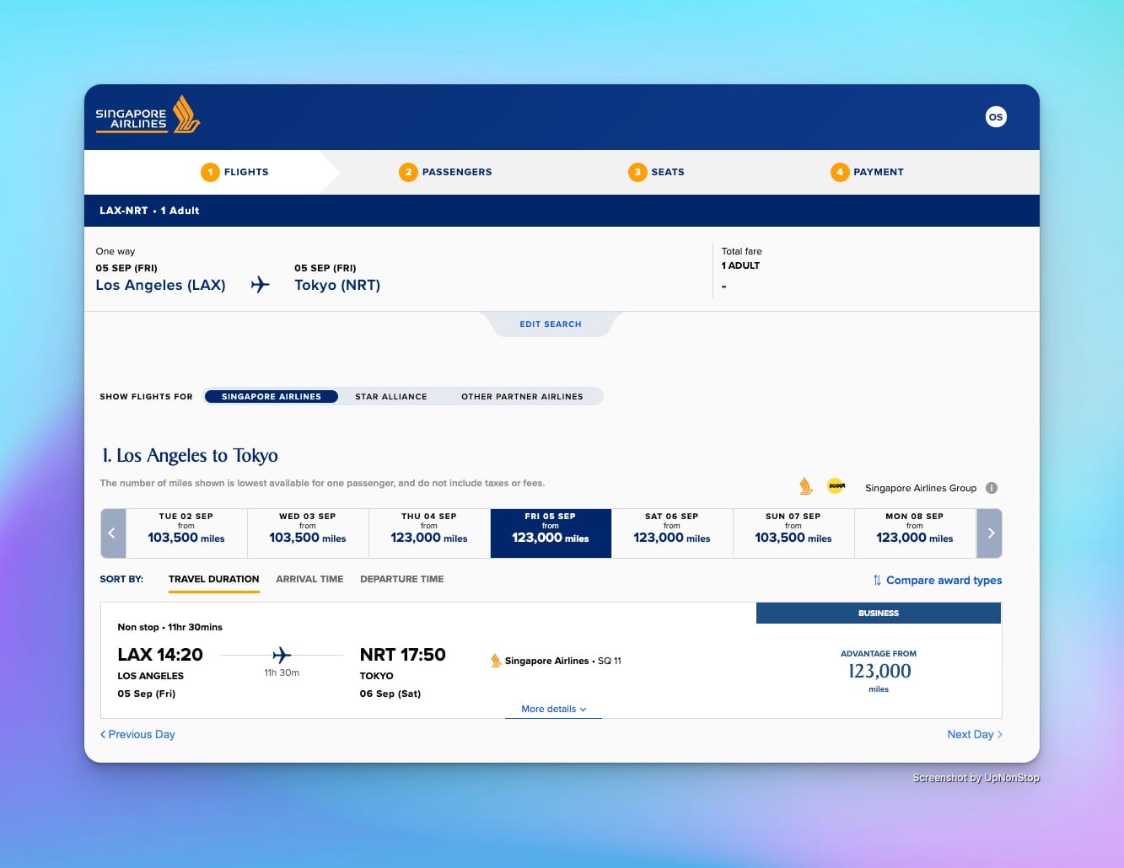Sort flights by Departure Time
Screen dimensions: 1124x868
tap(401, 579)
